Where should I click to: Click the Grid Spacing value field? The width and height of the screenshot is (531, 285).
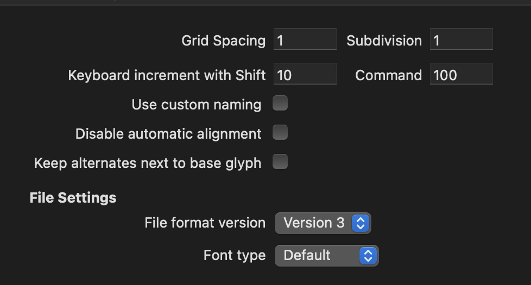(305, 39)
